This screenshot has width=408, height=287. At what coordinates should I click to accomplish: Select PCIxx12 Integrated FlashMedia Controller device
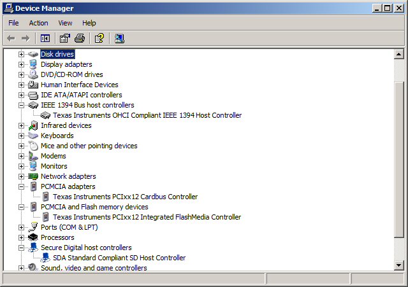pos(147,217)
